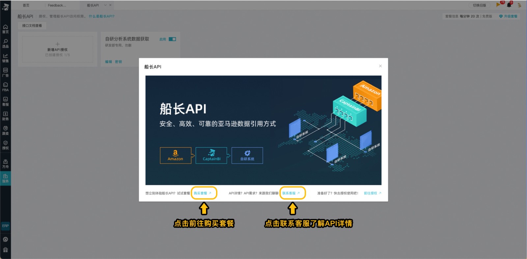Image resolution: width=527 pixels, height=259 pixels.
Task: Click 密钥 on 自研分析系统数据获取 card
Action: pyautogui.click(x=118, y=62)
